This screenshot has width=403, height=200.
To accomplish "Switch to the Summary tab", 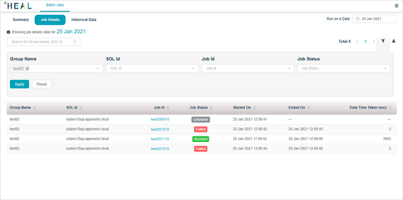I will click(x=21, y=20).
